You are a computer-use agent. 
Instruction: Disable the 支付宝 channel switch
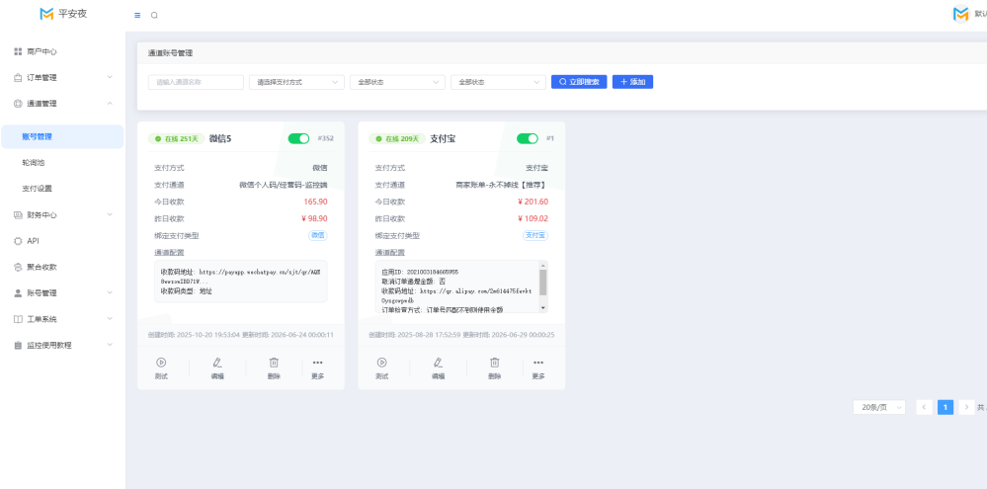pyautogui.click(x=528, y=138)
